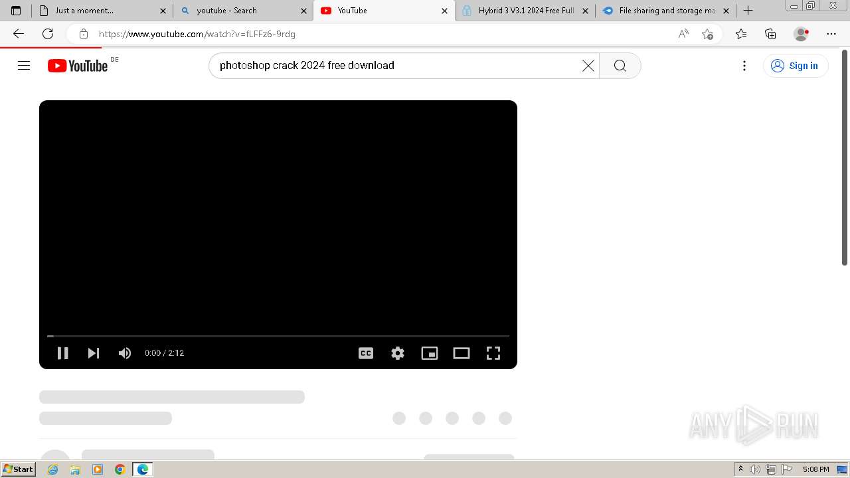Open the media player taskbar icon
The image size is (850, 478).
(98, 469)
